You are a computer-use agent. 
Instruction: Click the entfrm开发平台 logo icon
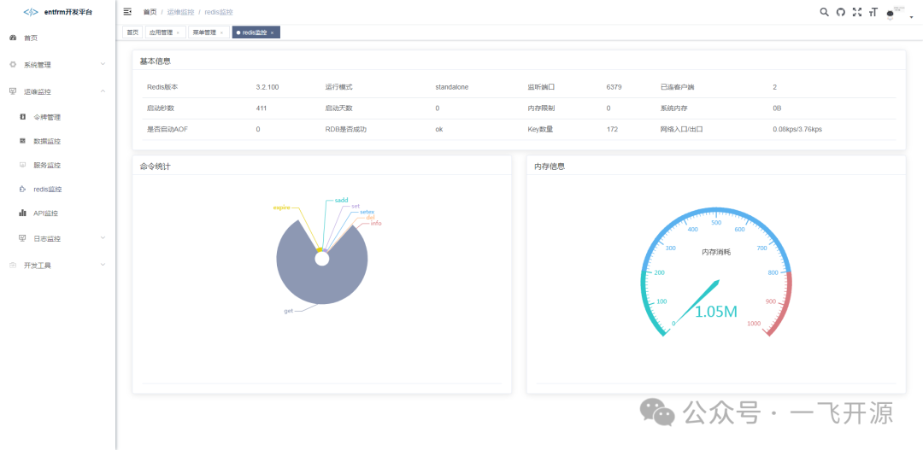point(31,12)
